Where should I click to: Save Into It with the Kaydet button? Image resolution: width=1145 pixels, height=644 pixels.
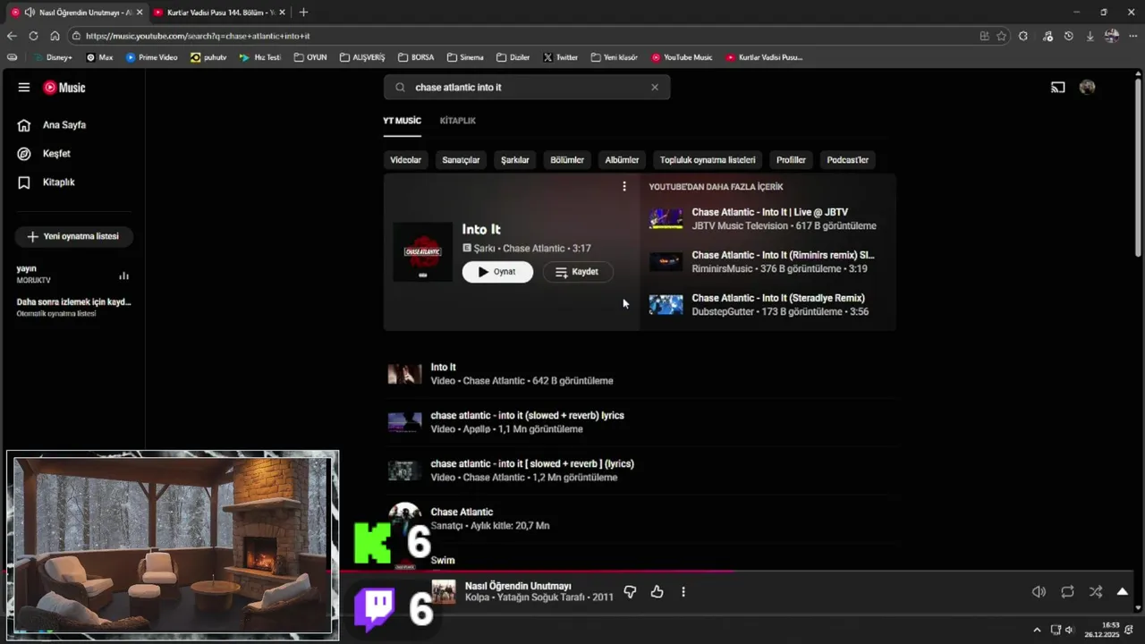pyautogui.click(x=577, y=272)
